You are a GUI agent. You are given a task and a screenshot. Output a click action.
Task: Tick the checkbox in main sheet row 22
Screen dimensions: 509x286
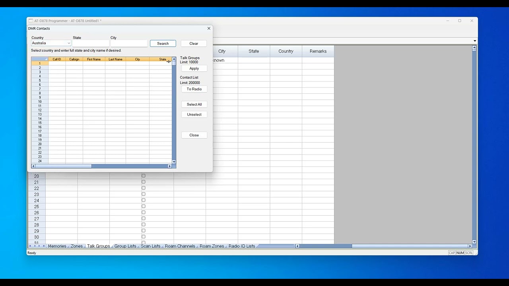click(x=144, y=188)
